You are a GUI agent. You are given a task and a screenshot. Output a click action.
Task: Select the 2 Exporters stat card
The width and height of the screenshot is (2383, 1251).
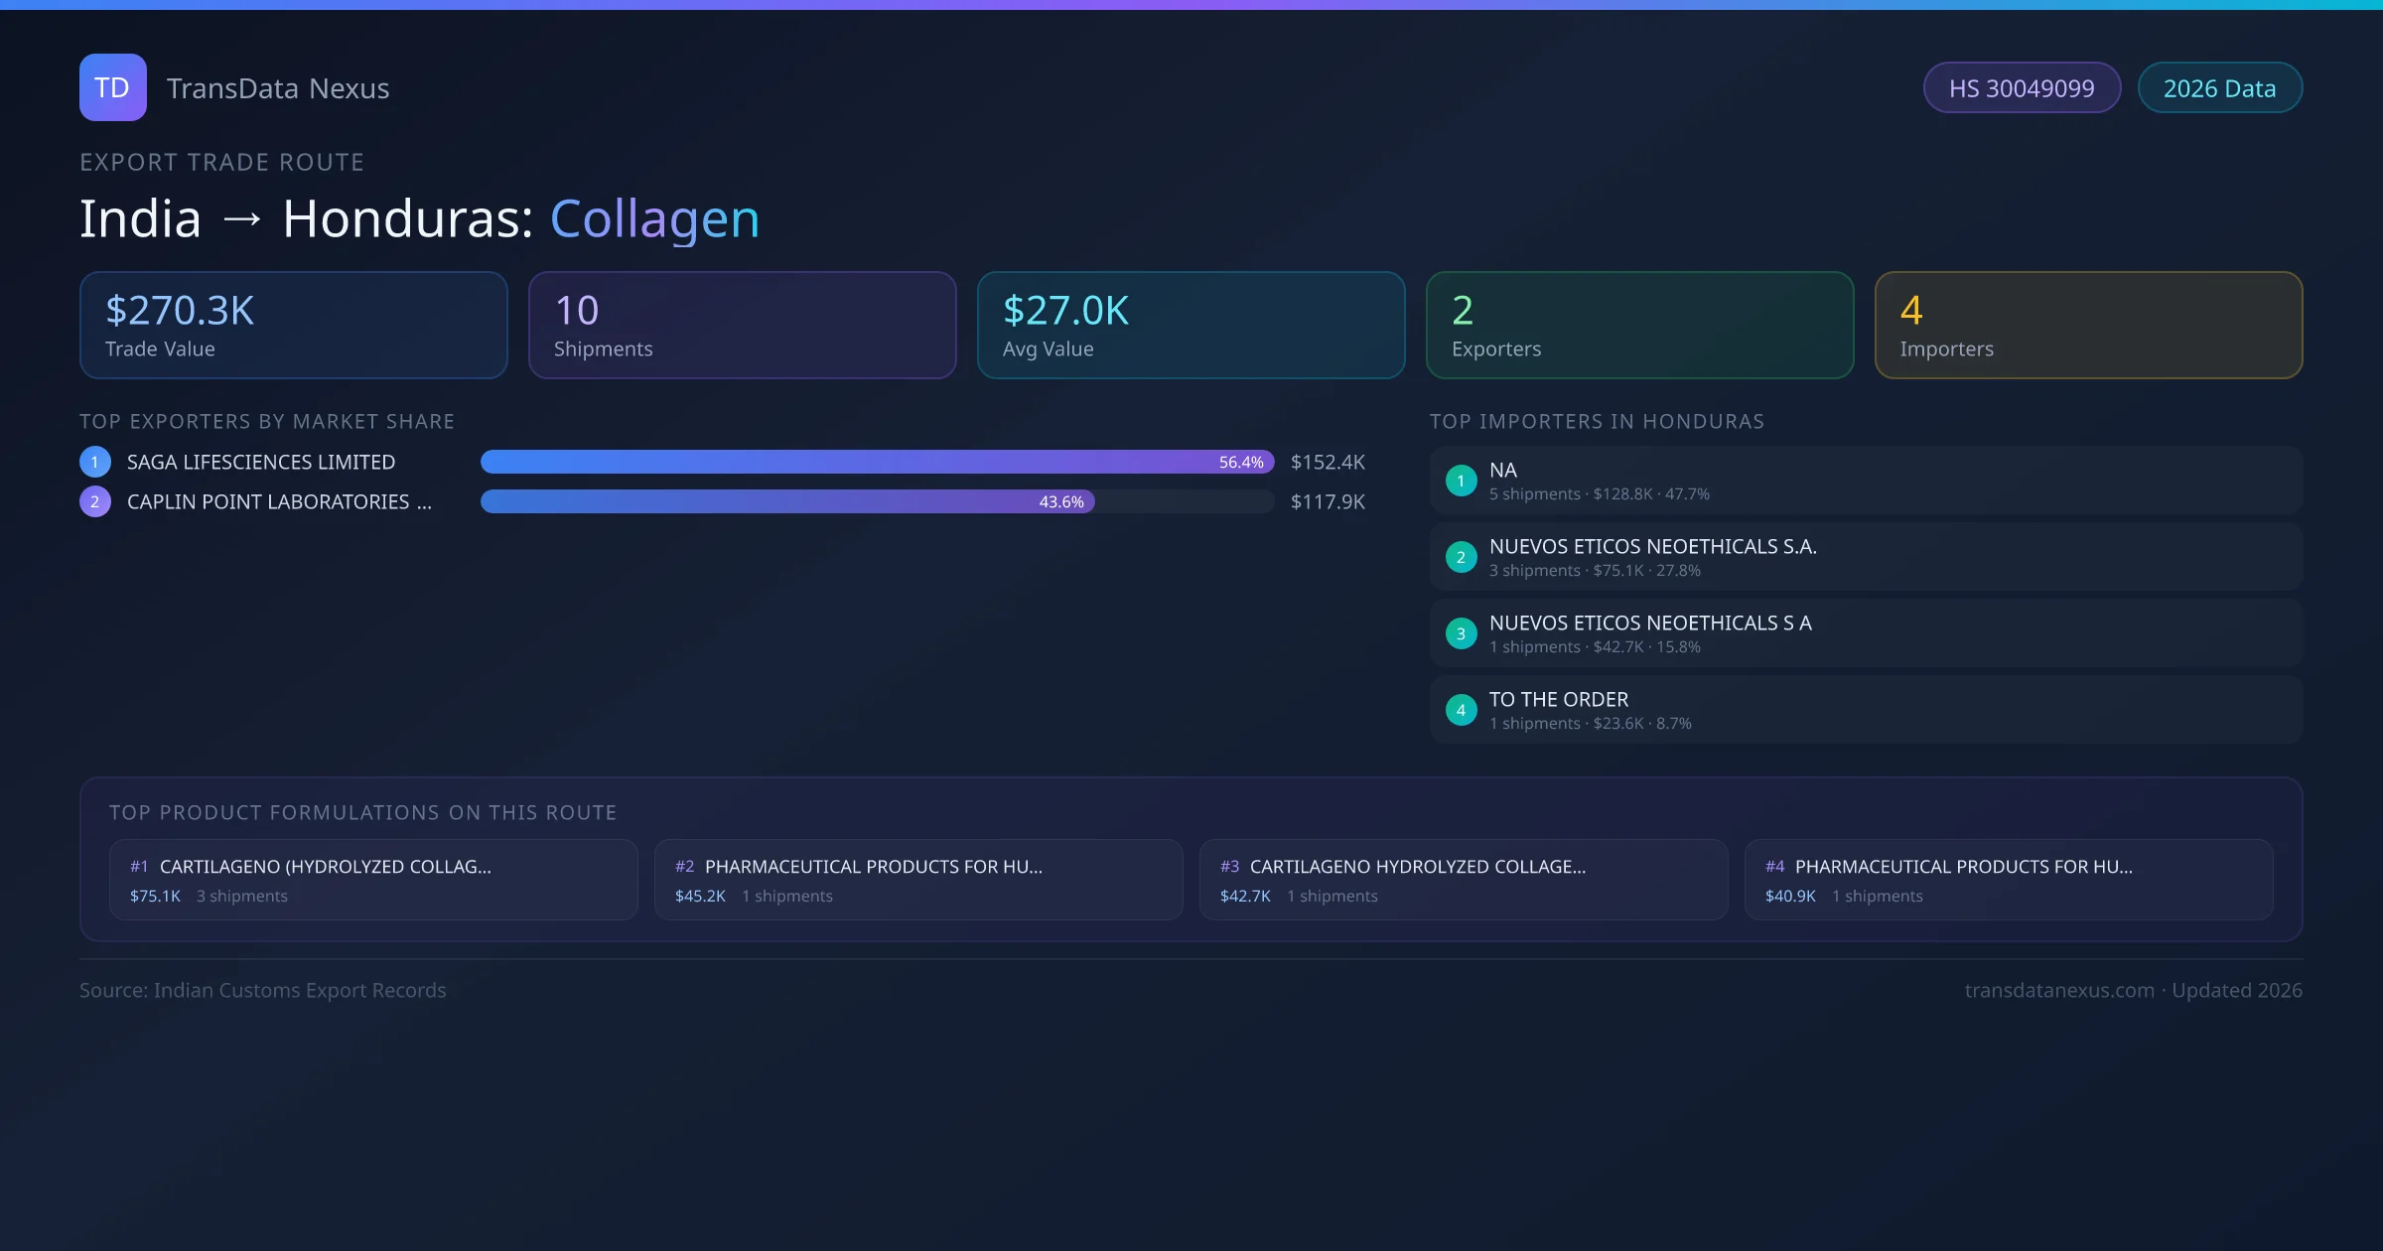pos(1639,326)
